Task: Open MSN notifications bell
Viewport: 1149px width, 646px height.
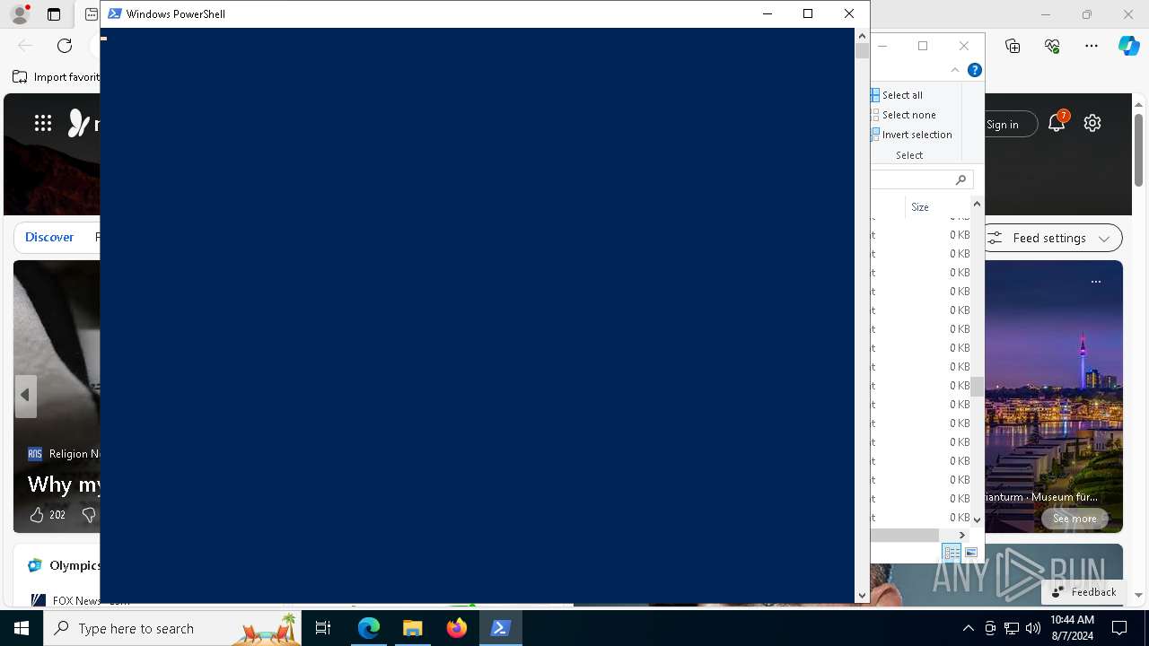Action: tap(1057, 124)
